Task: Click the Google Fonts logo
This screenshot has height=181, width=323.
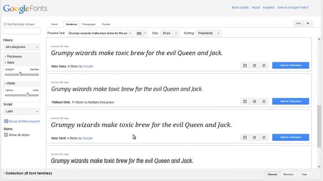Action: pyautogui.click(x=25, y=9)
